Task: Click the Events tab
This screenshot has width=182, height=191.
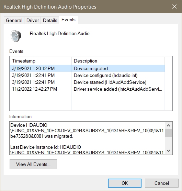Action: coord(68,20)
